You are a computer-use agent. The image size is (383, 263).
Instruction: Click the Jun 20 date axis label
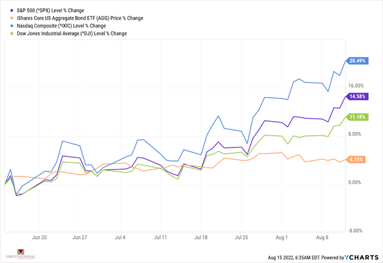click(39, 237)
